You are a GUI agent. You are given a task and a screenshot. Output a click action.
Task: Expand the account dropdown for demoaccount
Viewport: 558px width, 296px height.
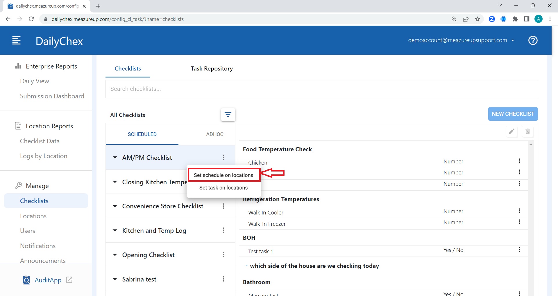(513, 40)
